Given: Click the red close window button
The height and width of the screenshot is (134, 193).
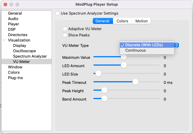Looking at the screenshot, I should coord(5,4).
